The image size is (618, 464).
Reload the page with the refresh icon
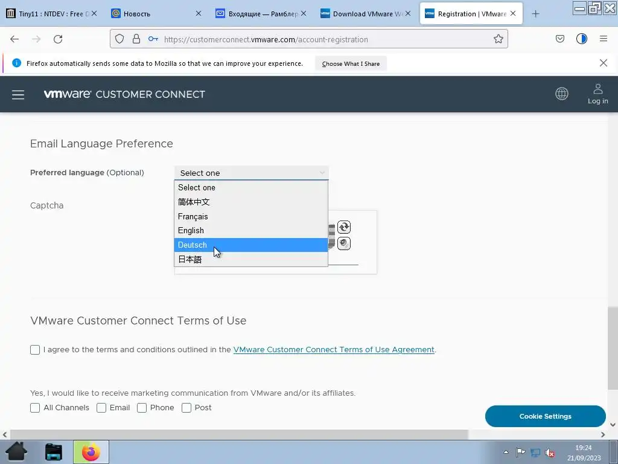point(58,39)
